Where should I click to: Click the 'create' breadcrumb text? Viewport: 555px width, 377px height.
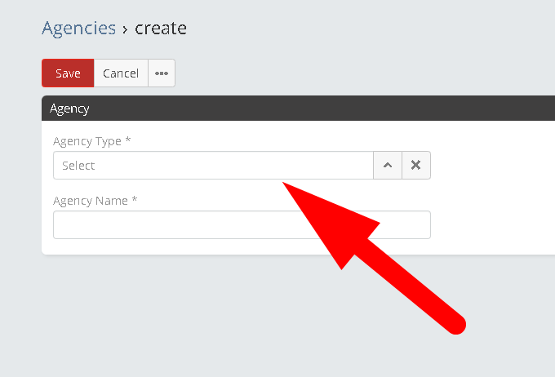[x=161, y=29]
